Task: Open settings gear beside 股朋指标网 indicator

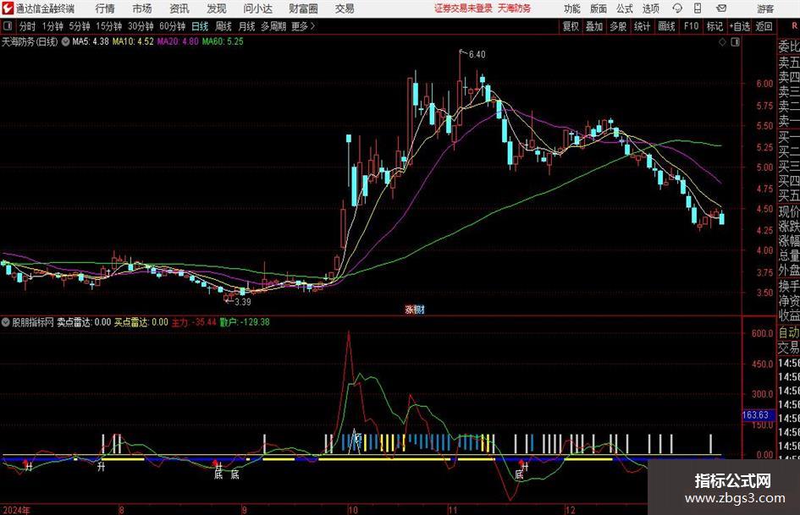Action: point(6,322)
